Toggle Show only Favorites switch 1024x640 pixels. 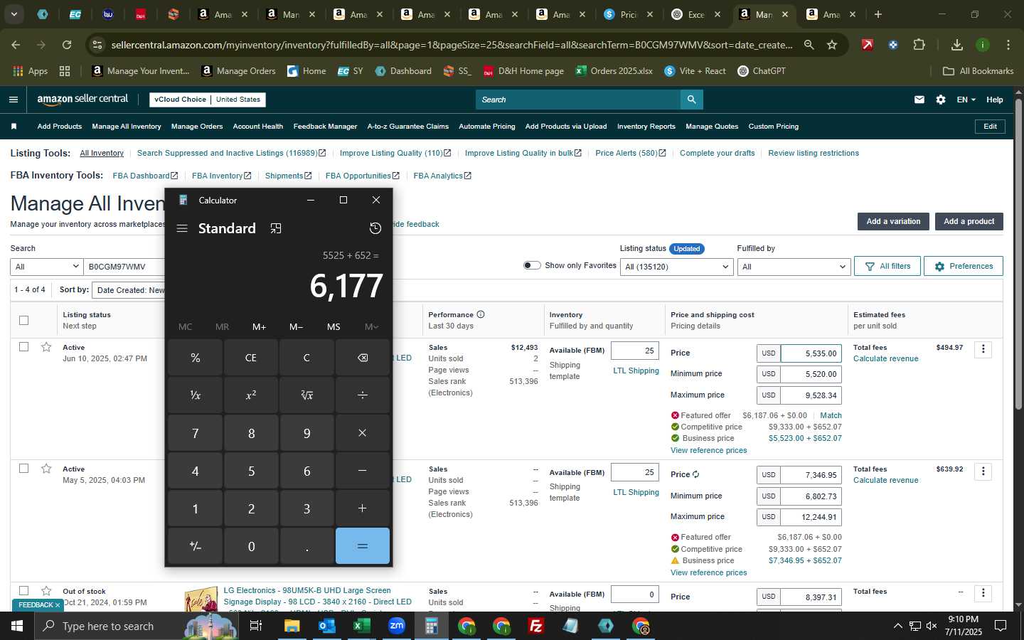(532, 265)
